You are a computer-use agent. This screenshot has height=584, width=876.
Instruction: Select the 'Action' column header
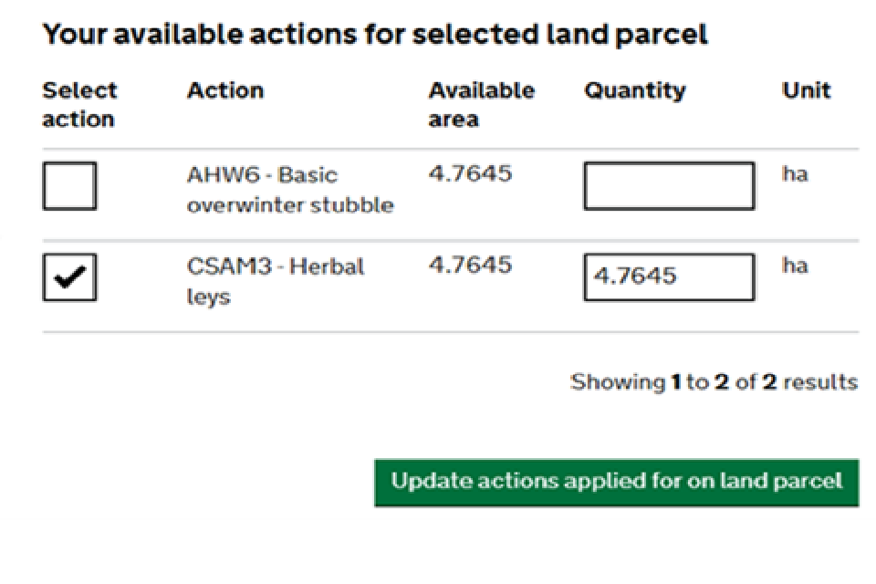click(225, 90)
